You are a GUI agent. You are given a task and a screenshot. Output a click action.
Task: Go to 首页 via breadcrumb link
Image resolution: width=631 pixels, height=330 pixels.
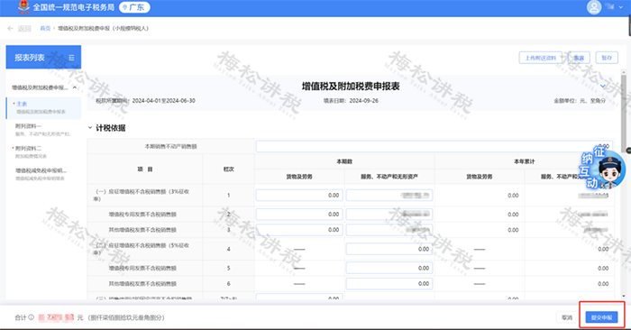tap(45, 28)
